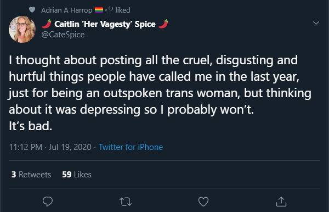This screenshot has width=329, height=212.
Task: Click the small filled heart beside Adrian A Harrop
Action: tap(32, 10)
